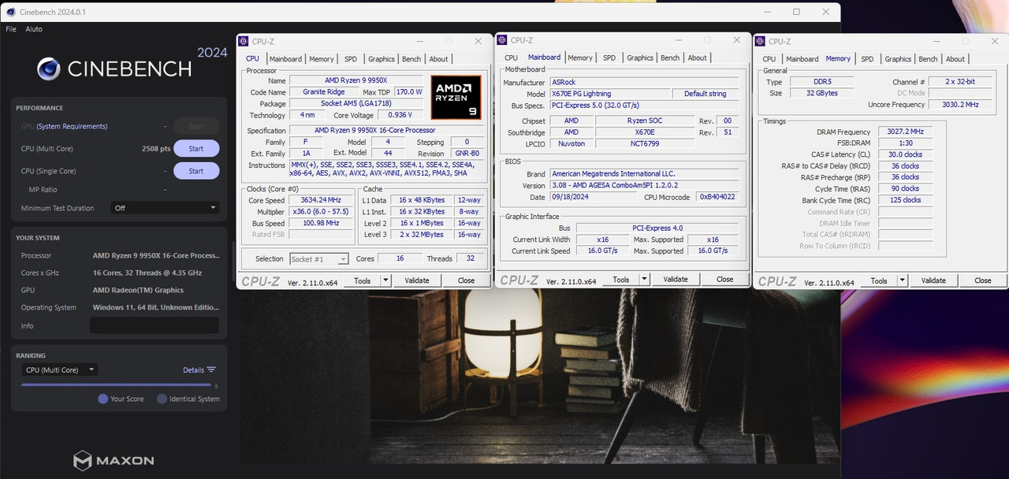Switch to CPU tab in the Mainboard window
The height and width of the screenshot is (479, 1009).
coord(511,58)
